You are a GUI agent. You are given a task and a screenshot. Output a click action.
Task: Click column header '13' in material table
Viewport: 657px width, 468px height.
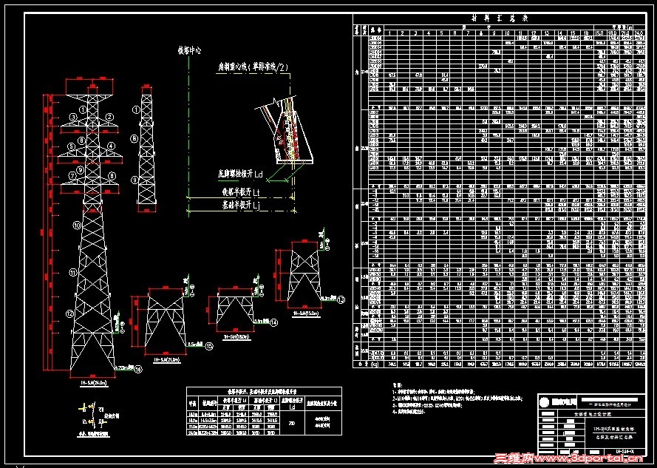tap(546, 33)
